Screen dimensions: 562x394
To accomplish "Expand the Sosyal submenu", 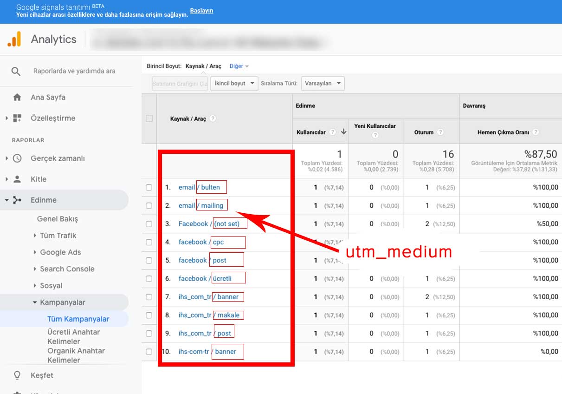I will [35, 286].
